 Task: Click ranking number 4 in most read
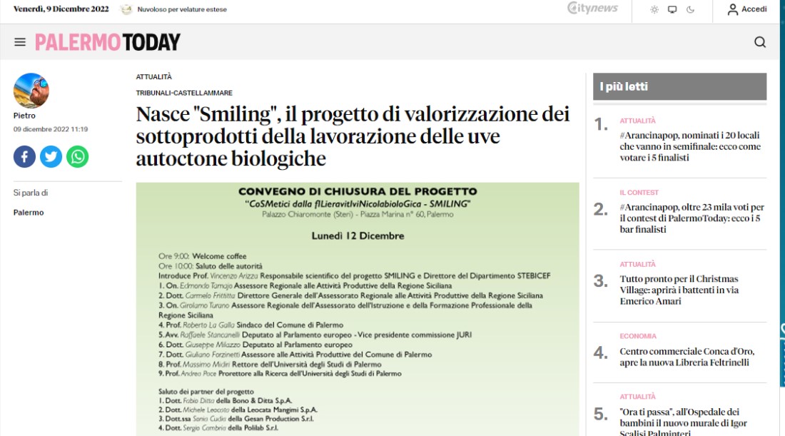click(601, 353)
